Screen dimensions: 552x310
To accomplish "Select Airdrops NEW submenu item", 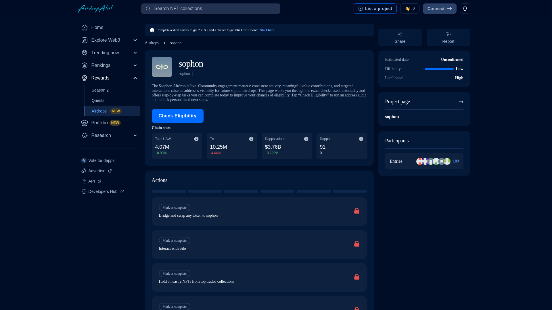I will pos(112,111).
